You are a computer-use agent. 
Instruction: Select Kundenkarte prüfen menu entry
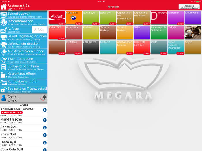point(24,83)
